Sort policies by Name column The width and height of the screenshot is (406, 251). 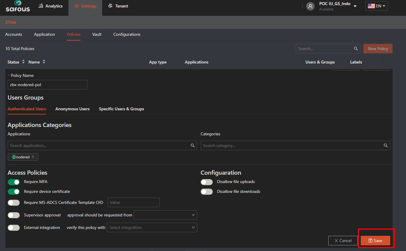[x=44, y=62]
